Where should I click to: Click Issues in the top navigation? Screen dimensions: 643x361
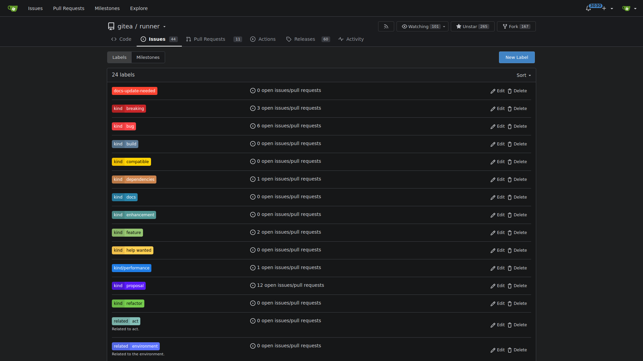[35, 8]
